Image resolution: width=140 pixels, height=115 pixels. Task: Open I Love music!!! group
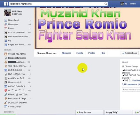pos(15,82)
